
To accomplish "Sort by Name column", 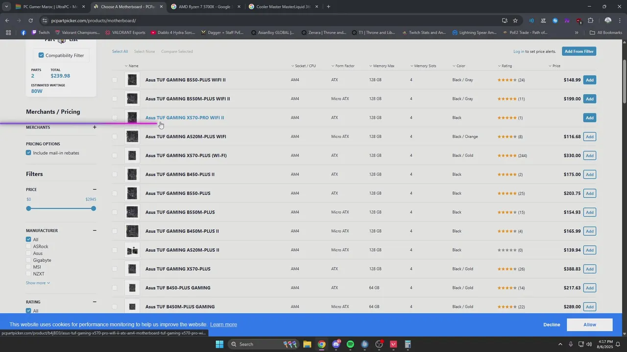I will [131, 66].
